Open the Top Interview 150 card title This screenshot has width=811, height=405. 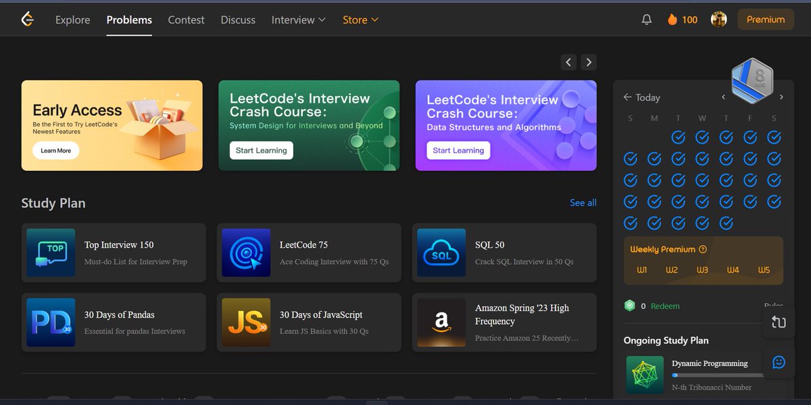119,245
